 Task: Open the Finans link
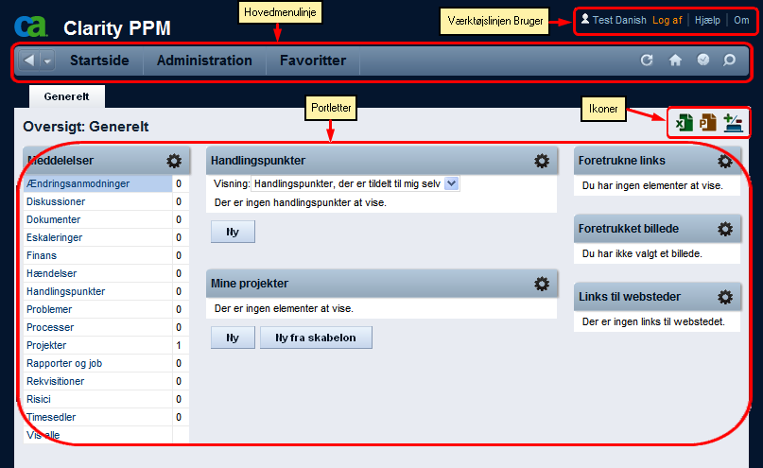click(x=42, y=255)
